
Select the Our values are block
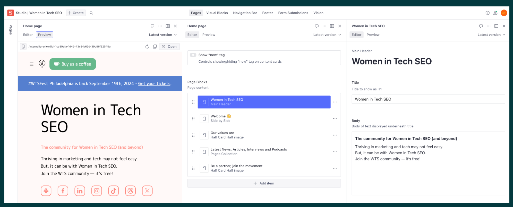(264, 135)
